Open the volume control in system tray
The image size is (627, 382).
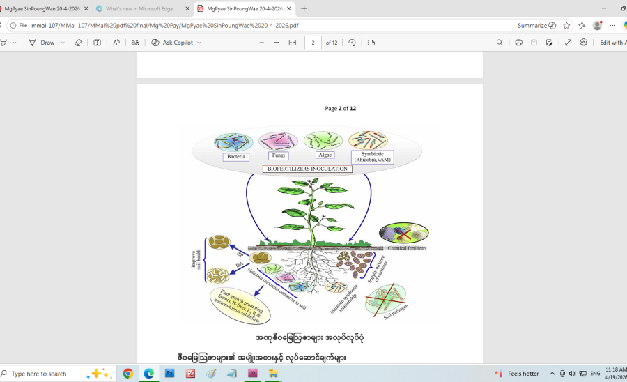(572, 374)
